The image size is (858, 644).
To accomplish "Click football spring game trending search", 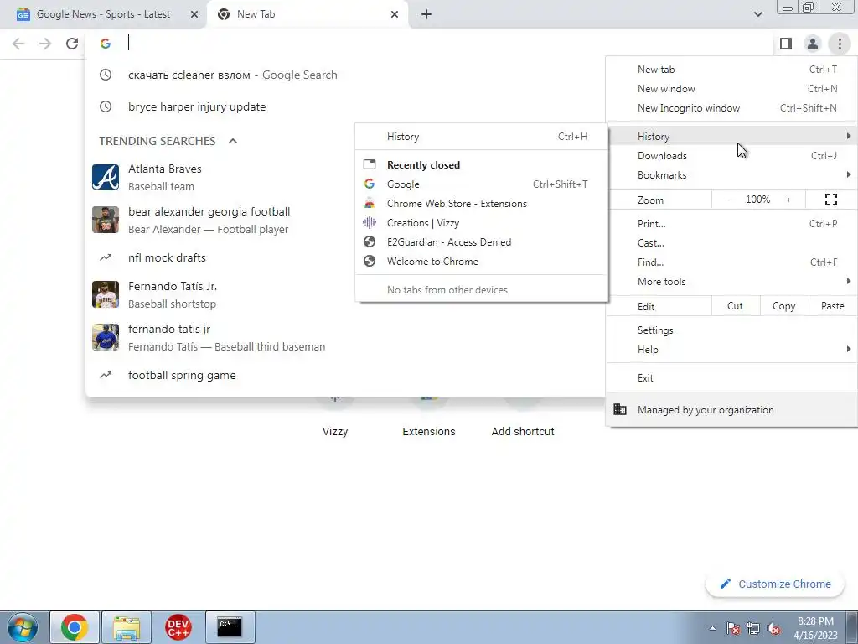I will tap(345, 375).
